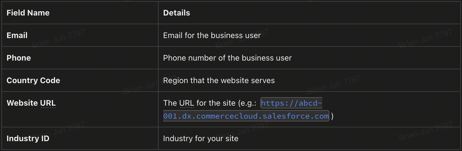This screenshot has width=462, height=151.
Task: Click the word 'Code' in 'Country Code'
Action: click(50, 81)
